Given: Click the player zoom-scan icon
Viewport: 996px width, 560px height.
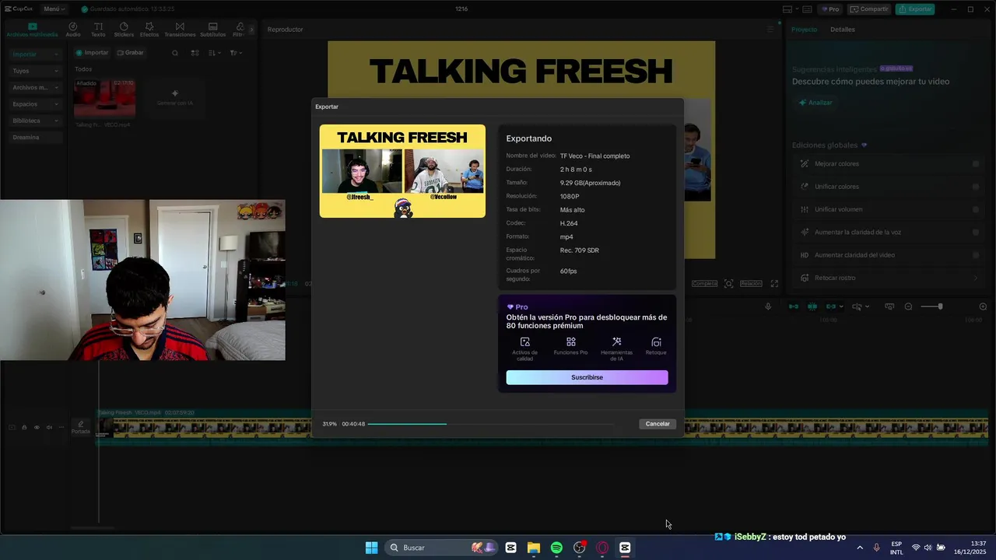Looking at the screenshot, I should pos(728,284).
